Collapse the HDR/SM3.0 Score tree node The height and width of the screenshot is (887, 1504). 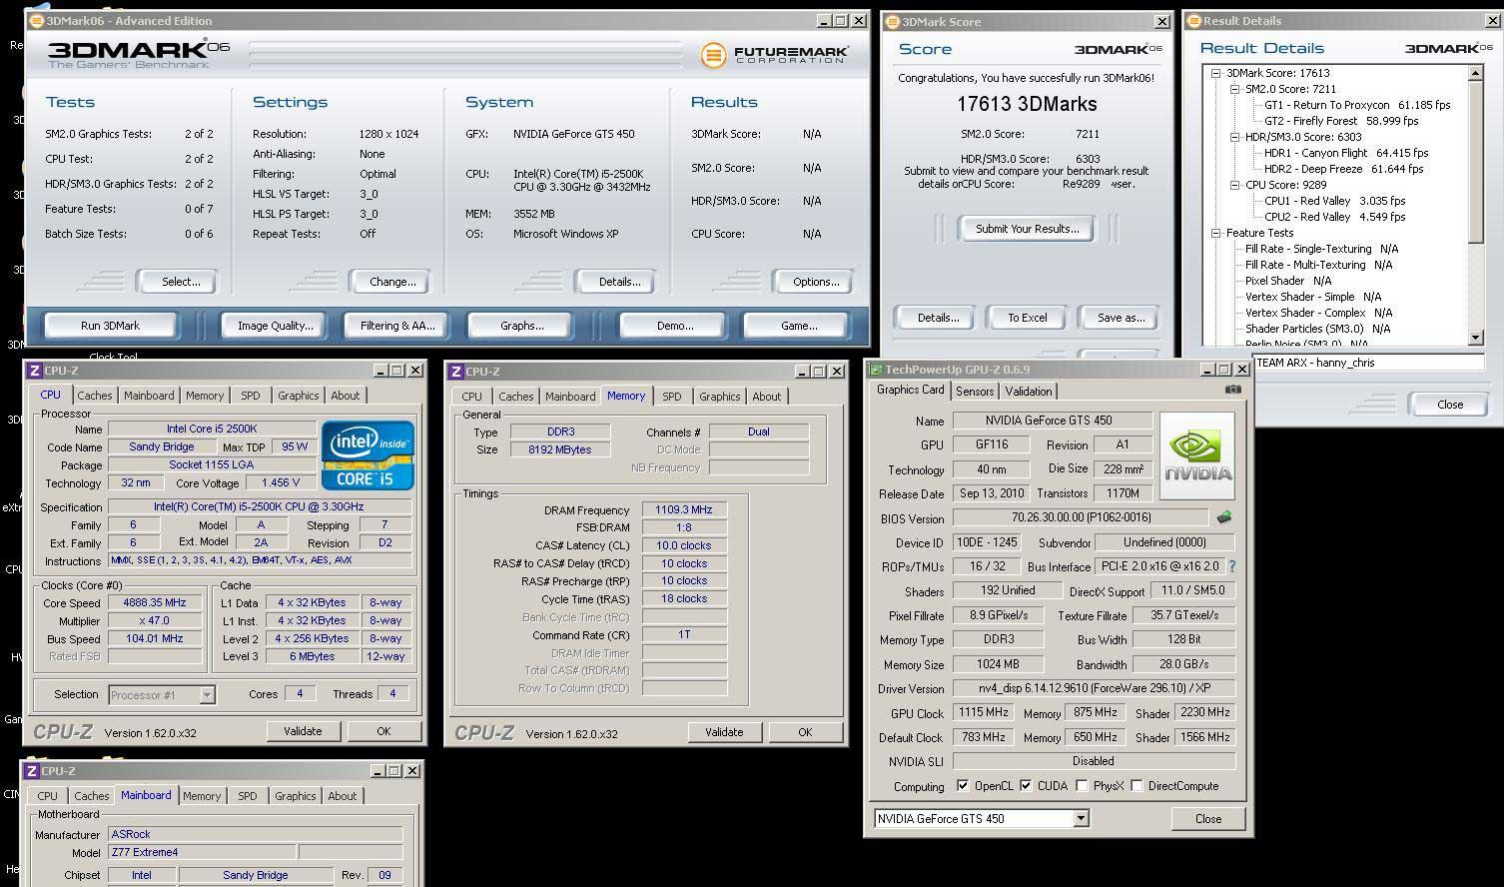point(1235,137)
